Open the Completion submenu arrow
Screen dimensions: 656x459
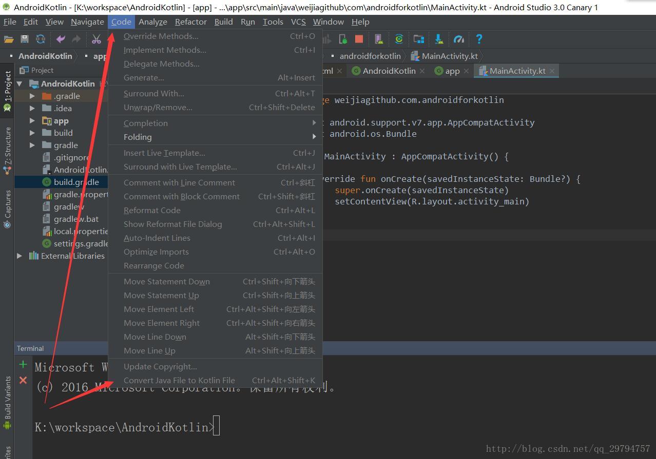[x=314, y=123]
